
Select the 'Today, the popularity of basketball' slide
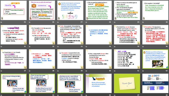click(70, 35)
